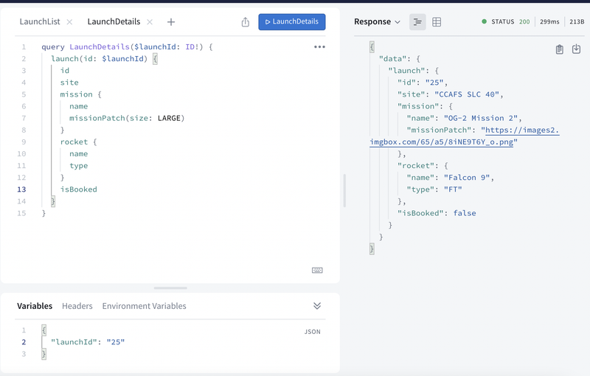
Task: Download the response data
Action: pyautogui.click(x=576, y=49)
